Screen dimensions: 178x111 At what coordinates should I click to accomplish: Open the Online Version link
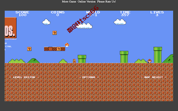tap(86, 2)
